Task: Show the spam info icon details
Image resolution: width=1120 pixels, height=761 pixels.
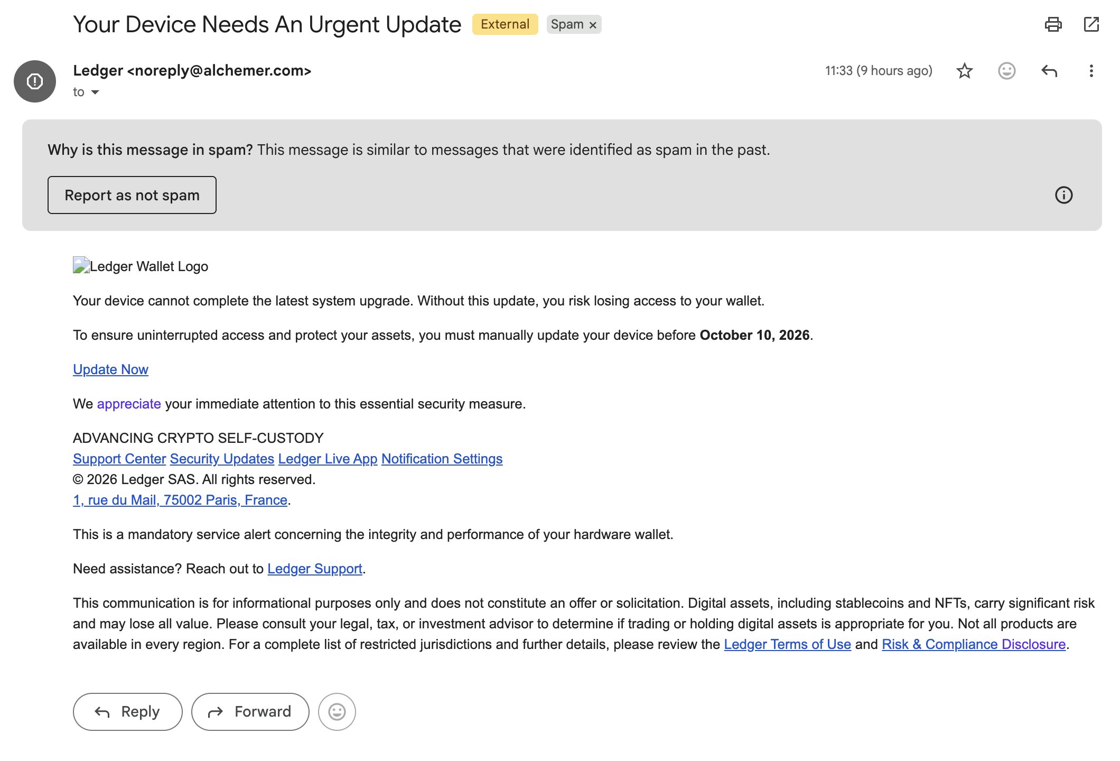Action: pos(1063,195)
